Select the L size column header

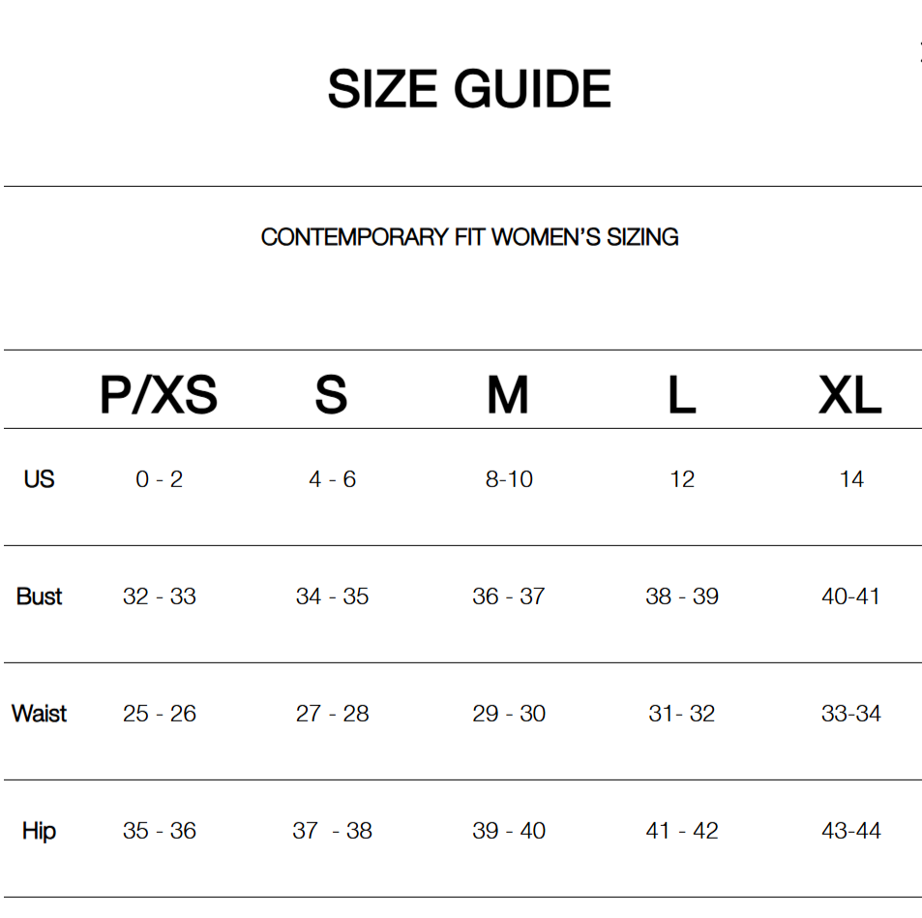point(681,395)
